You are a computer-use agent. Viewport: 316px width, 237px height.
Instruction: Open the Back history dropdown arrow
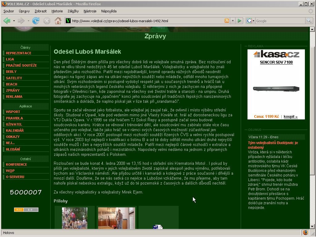pos(14,21)
